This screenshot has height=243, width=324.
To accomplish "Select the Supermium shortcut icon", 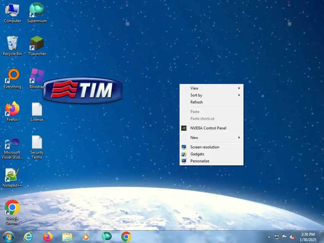I will pos(37,13).
